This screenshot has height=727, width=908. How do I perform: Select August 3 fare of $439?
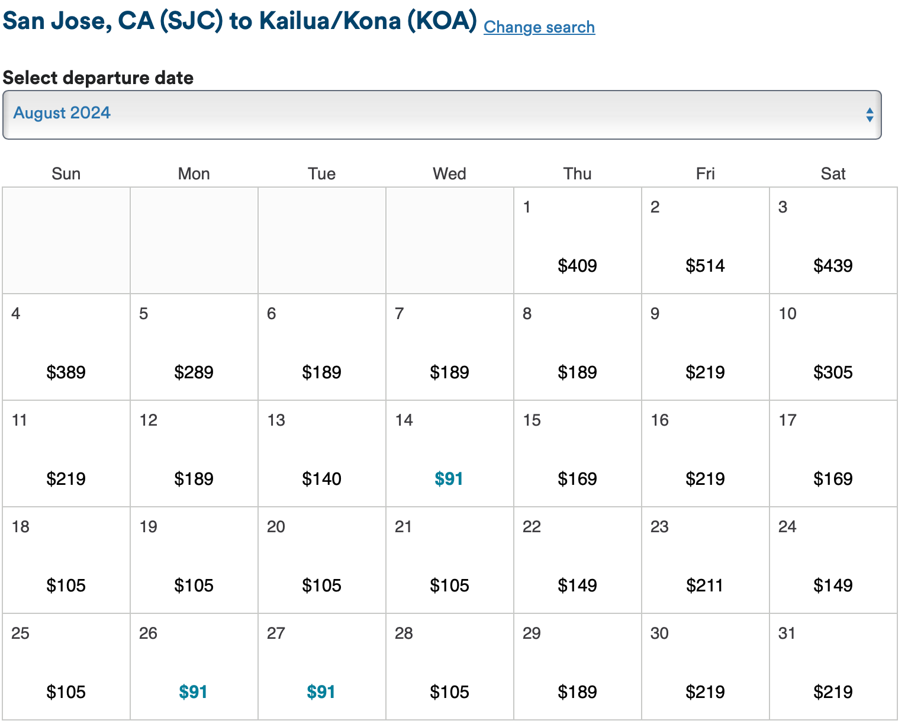(833, 265)
